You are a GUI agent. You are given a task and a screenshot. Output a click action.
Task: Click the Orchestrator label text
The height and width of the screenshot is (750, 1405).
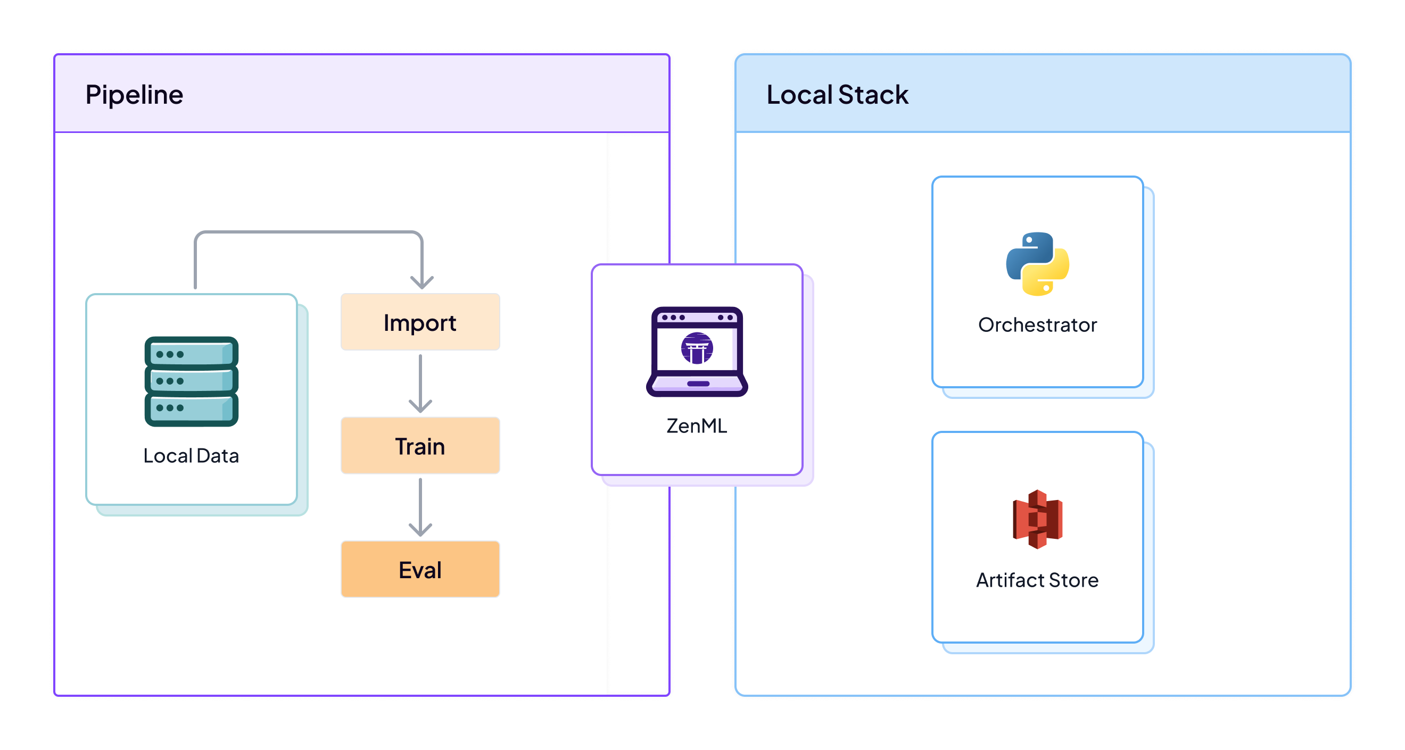pos(1037,325)
